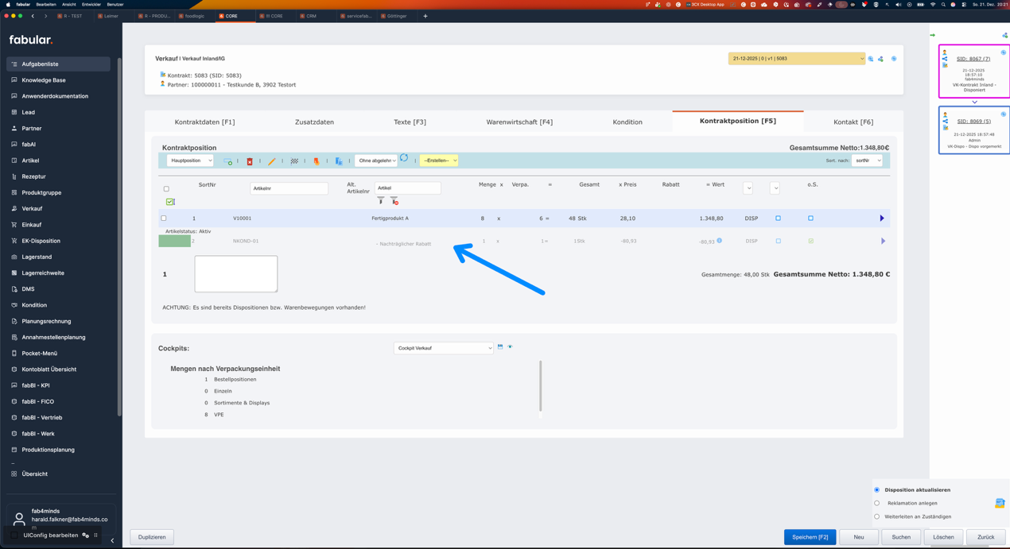Select the Reklamation anlegen radio button
The height and width of the screenshot is (549, 1010).
[877, 503]
